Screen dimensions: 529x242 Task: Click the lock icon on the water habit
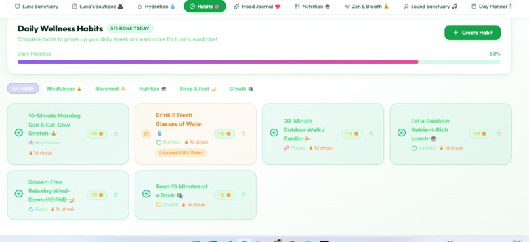coord(146,134)
